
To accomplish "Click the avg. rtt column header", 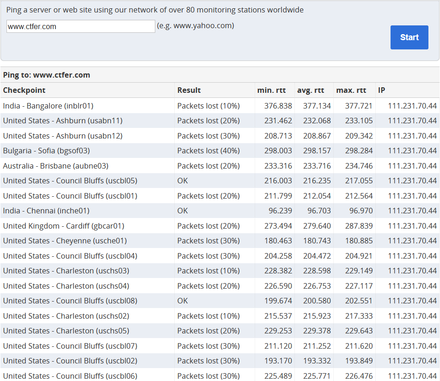I will point(311,90).
